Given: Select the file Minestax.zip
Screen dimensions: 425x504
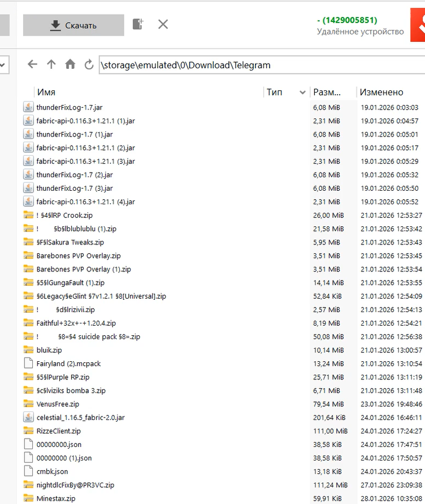Looking at the screenshot, I should click(x=56, y=498).
